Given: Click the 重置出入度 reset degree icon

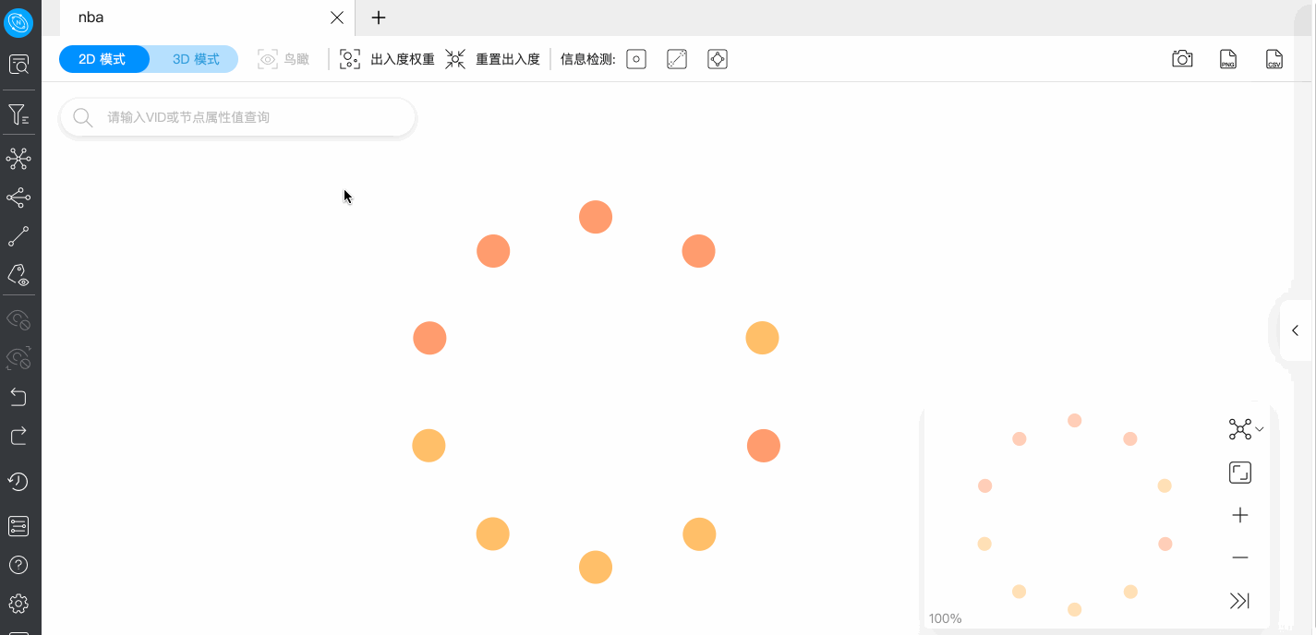Looking at the screenshot, I should [x=454, y=58].
